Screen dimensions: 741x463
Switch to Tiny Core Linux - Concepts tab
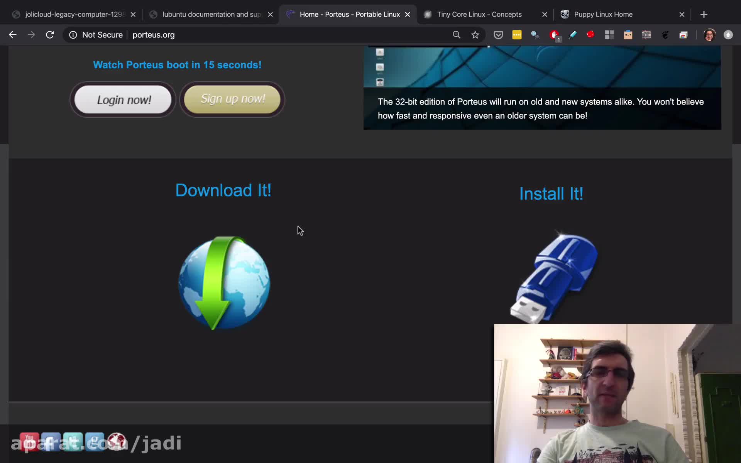479,14
